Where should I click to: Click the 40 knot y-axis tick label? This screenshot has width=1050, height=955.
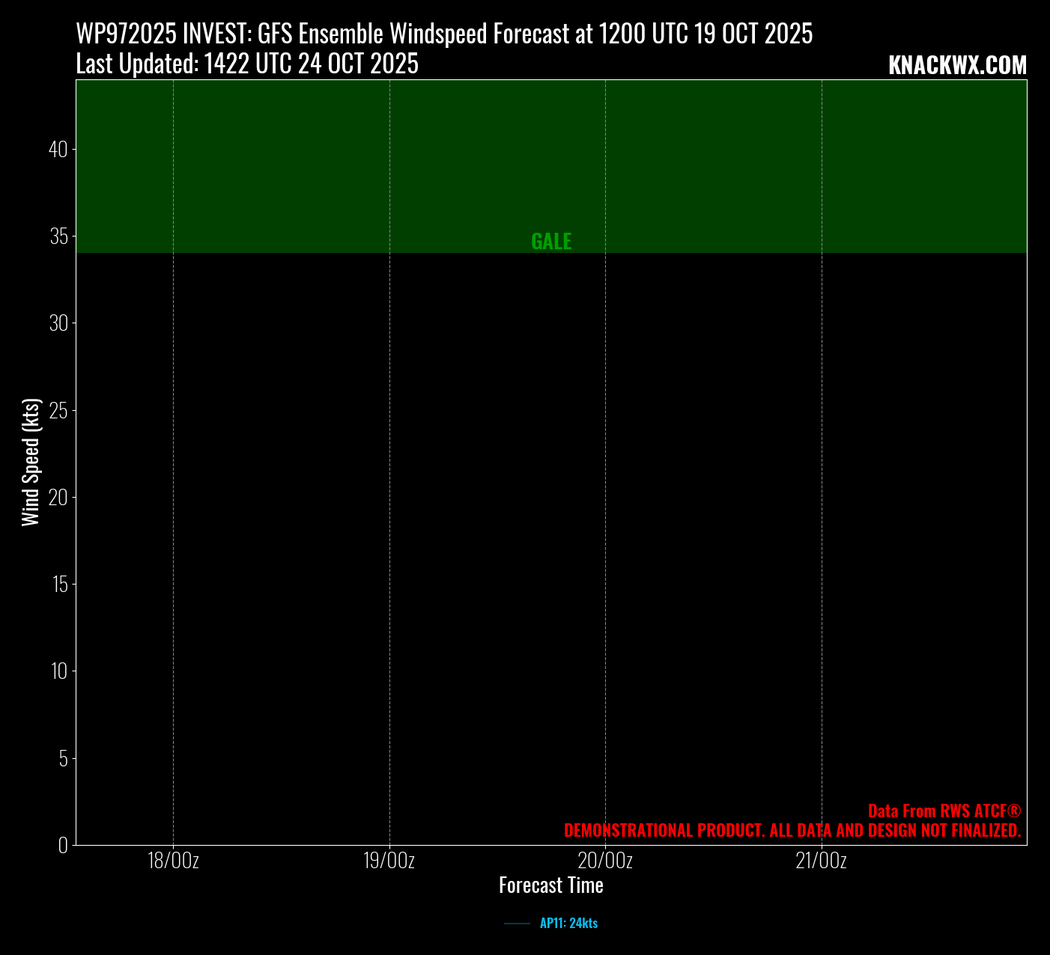(58, 150)
